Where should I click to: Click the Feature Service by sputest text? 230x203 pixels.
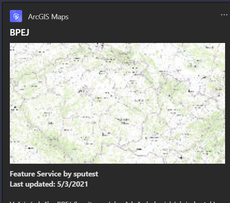(x=54, y=174)
